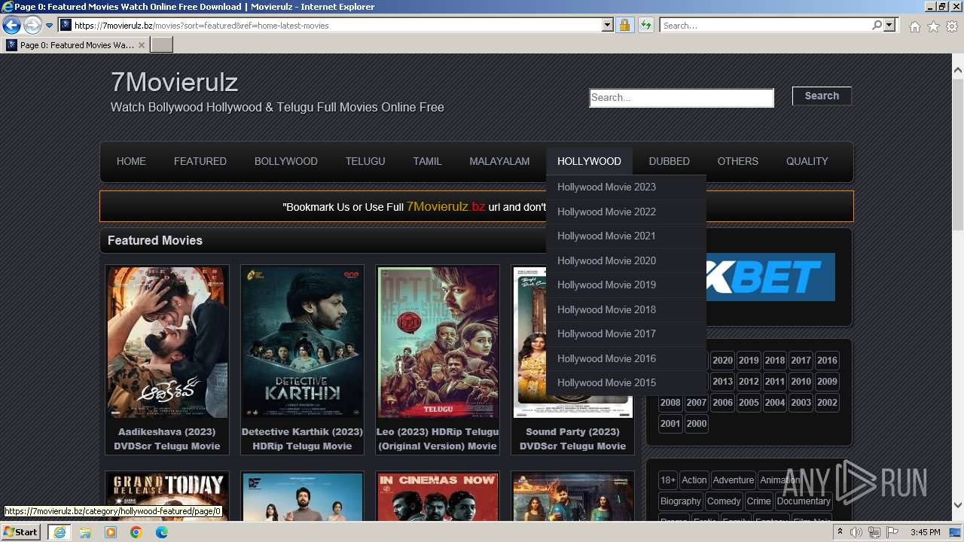Select the 18+ genre tag
The width and height of the screenshot is (964, 542).
click(668, 480)
